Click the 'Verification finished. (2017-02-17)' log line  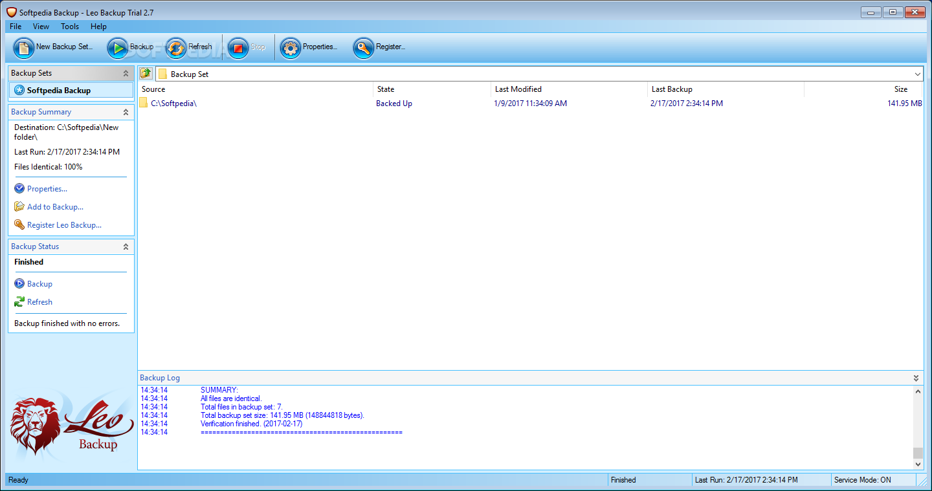click(x=251, y=424)
